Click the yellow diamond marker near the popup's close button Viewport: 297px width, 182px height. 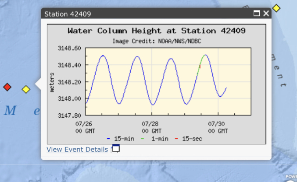[x=276, y=8]
